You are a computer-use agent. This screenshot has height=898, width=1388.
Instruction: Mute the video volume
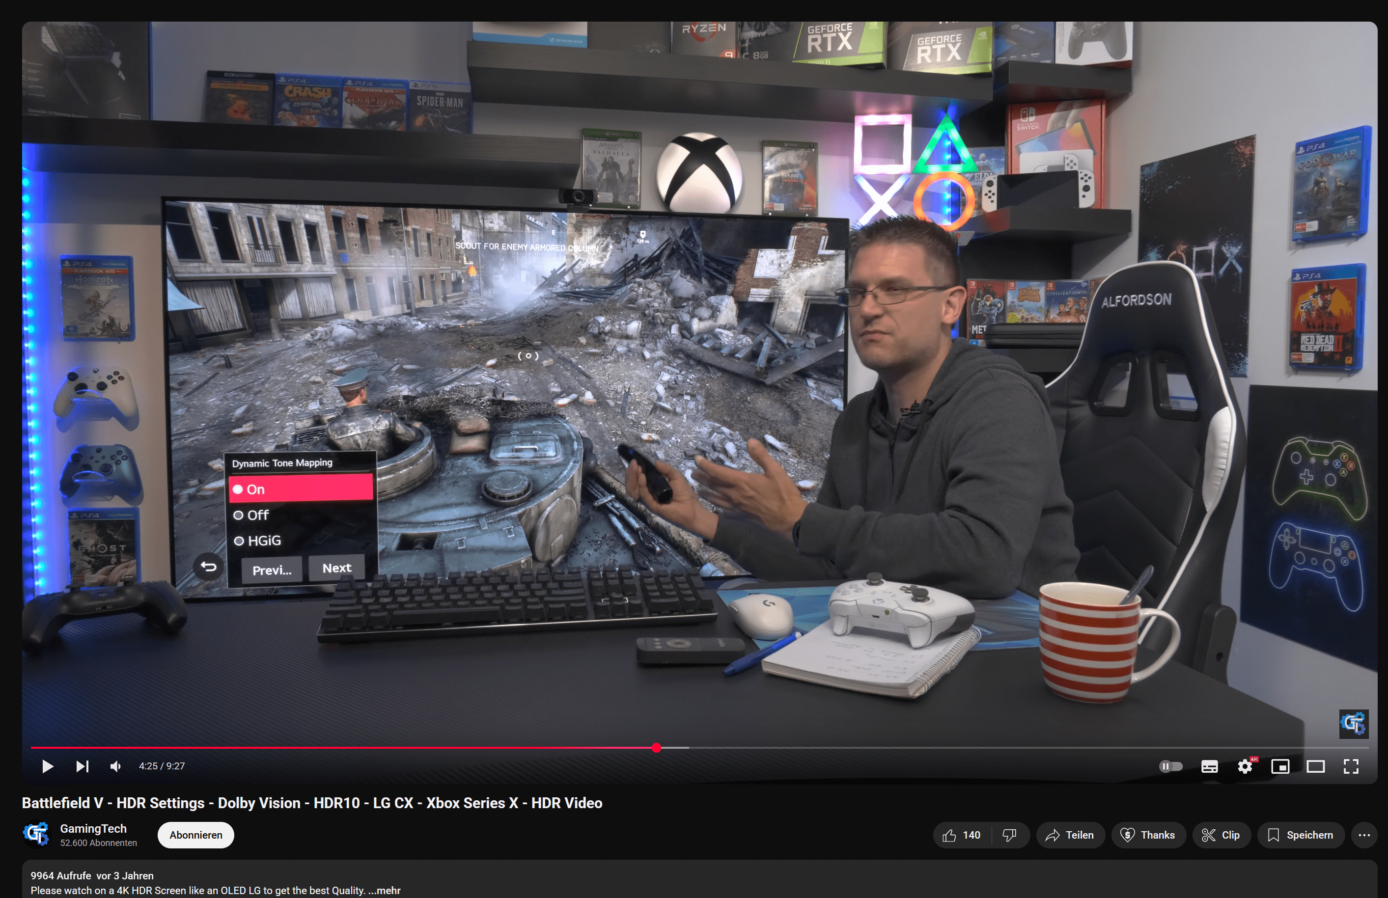115,766
